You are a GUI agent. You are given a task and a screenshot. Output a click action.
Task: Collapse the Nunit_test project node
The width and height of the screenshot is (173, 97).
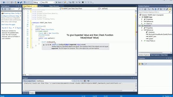[140, 26]
